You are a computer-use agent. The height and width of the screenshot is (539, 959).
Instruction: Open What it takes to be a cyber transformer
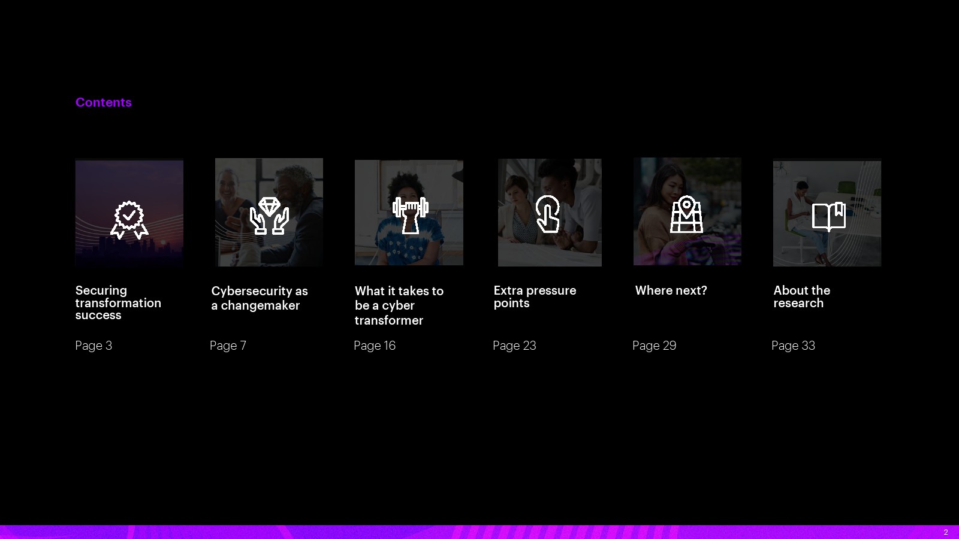(x=399, y=305)
